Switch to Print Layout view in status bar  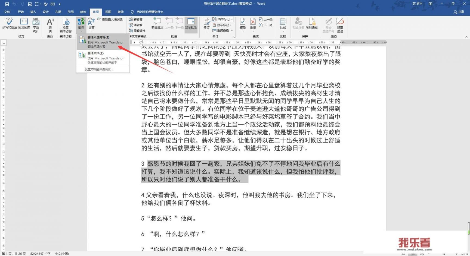coord(413,254)
